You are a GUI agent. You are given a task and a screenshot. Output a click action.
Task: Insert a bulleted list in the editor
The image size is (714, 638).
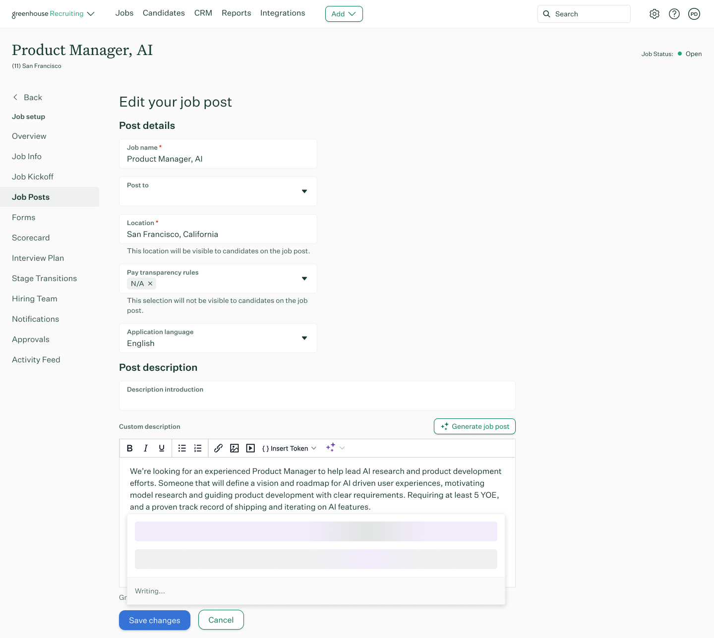[x=182, y=448]
